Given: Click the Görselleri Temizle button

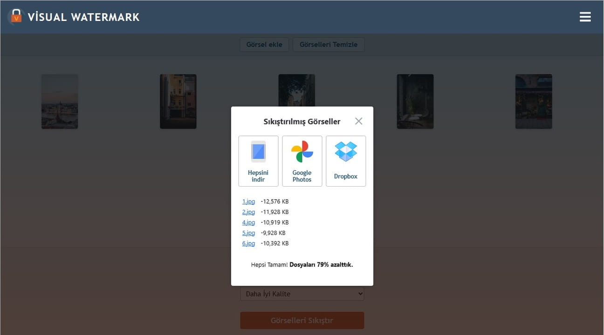Looking at the screenshot, I should (329, 45).
